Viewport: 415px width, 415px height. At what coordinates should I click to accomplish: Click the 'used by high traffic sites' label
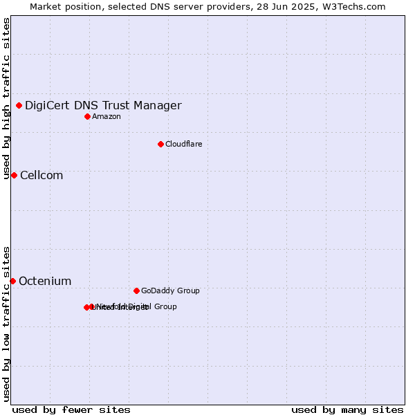(x=6, y=98)
